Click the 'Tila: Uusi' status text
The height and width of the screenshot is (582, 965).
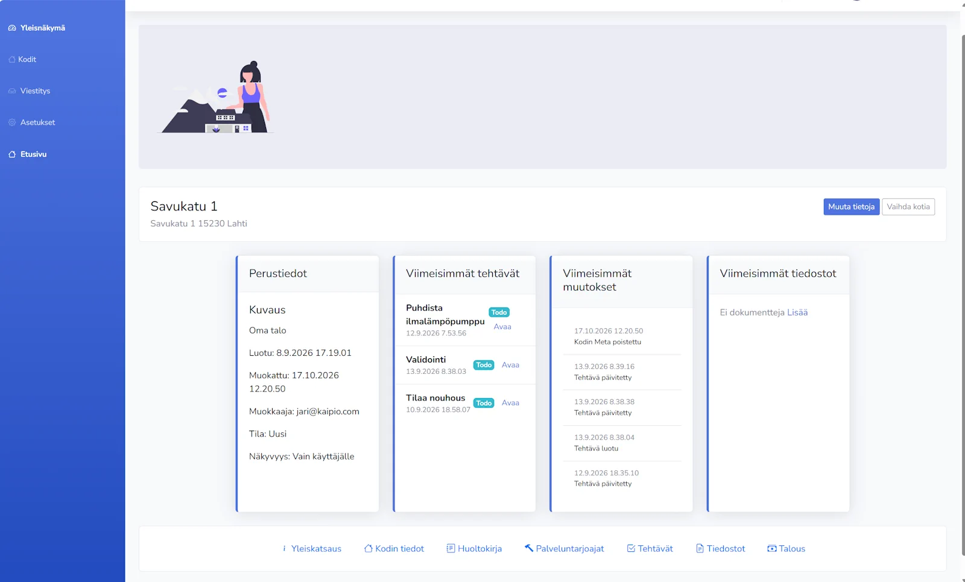268,434
